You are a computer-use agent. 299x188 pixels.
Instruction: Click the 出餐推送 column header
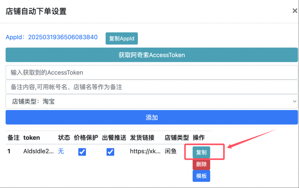[x=114, y=138]
